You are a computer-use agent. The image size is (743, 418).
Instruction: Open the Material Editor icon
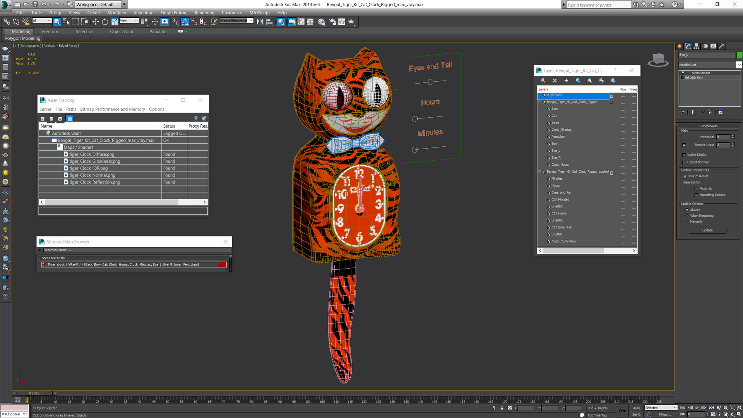coord(322,22)
